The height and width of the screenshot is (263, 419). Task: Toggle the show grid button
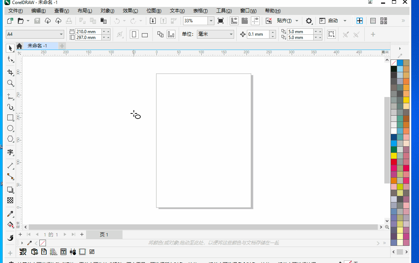coord(245,21)
